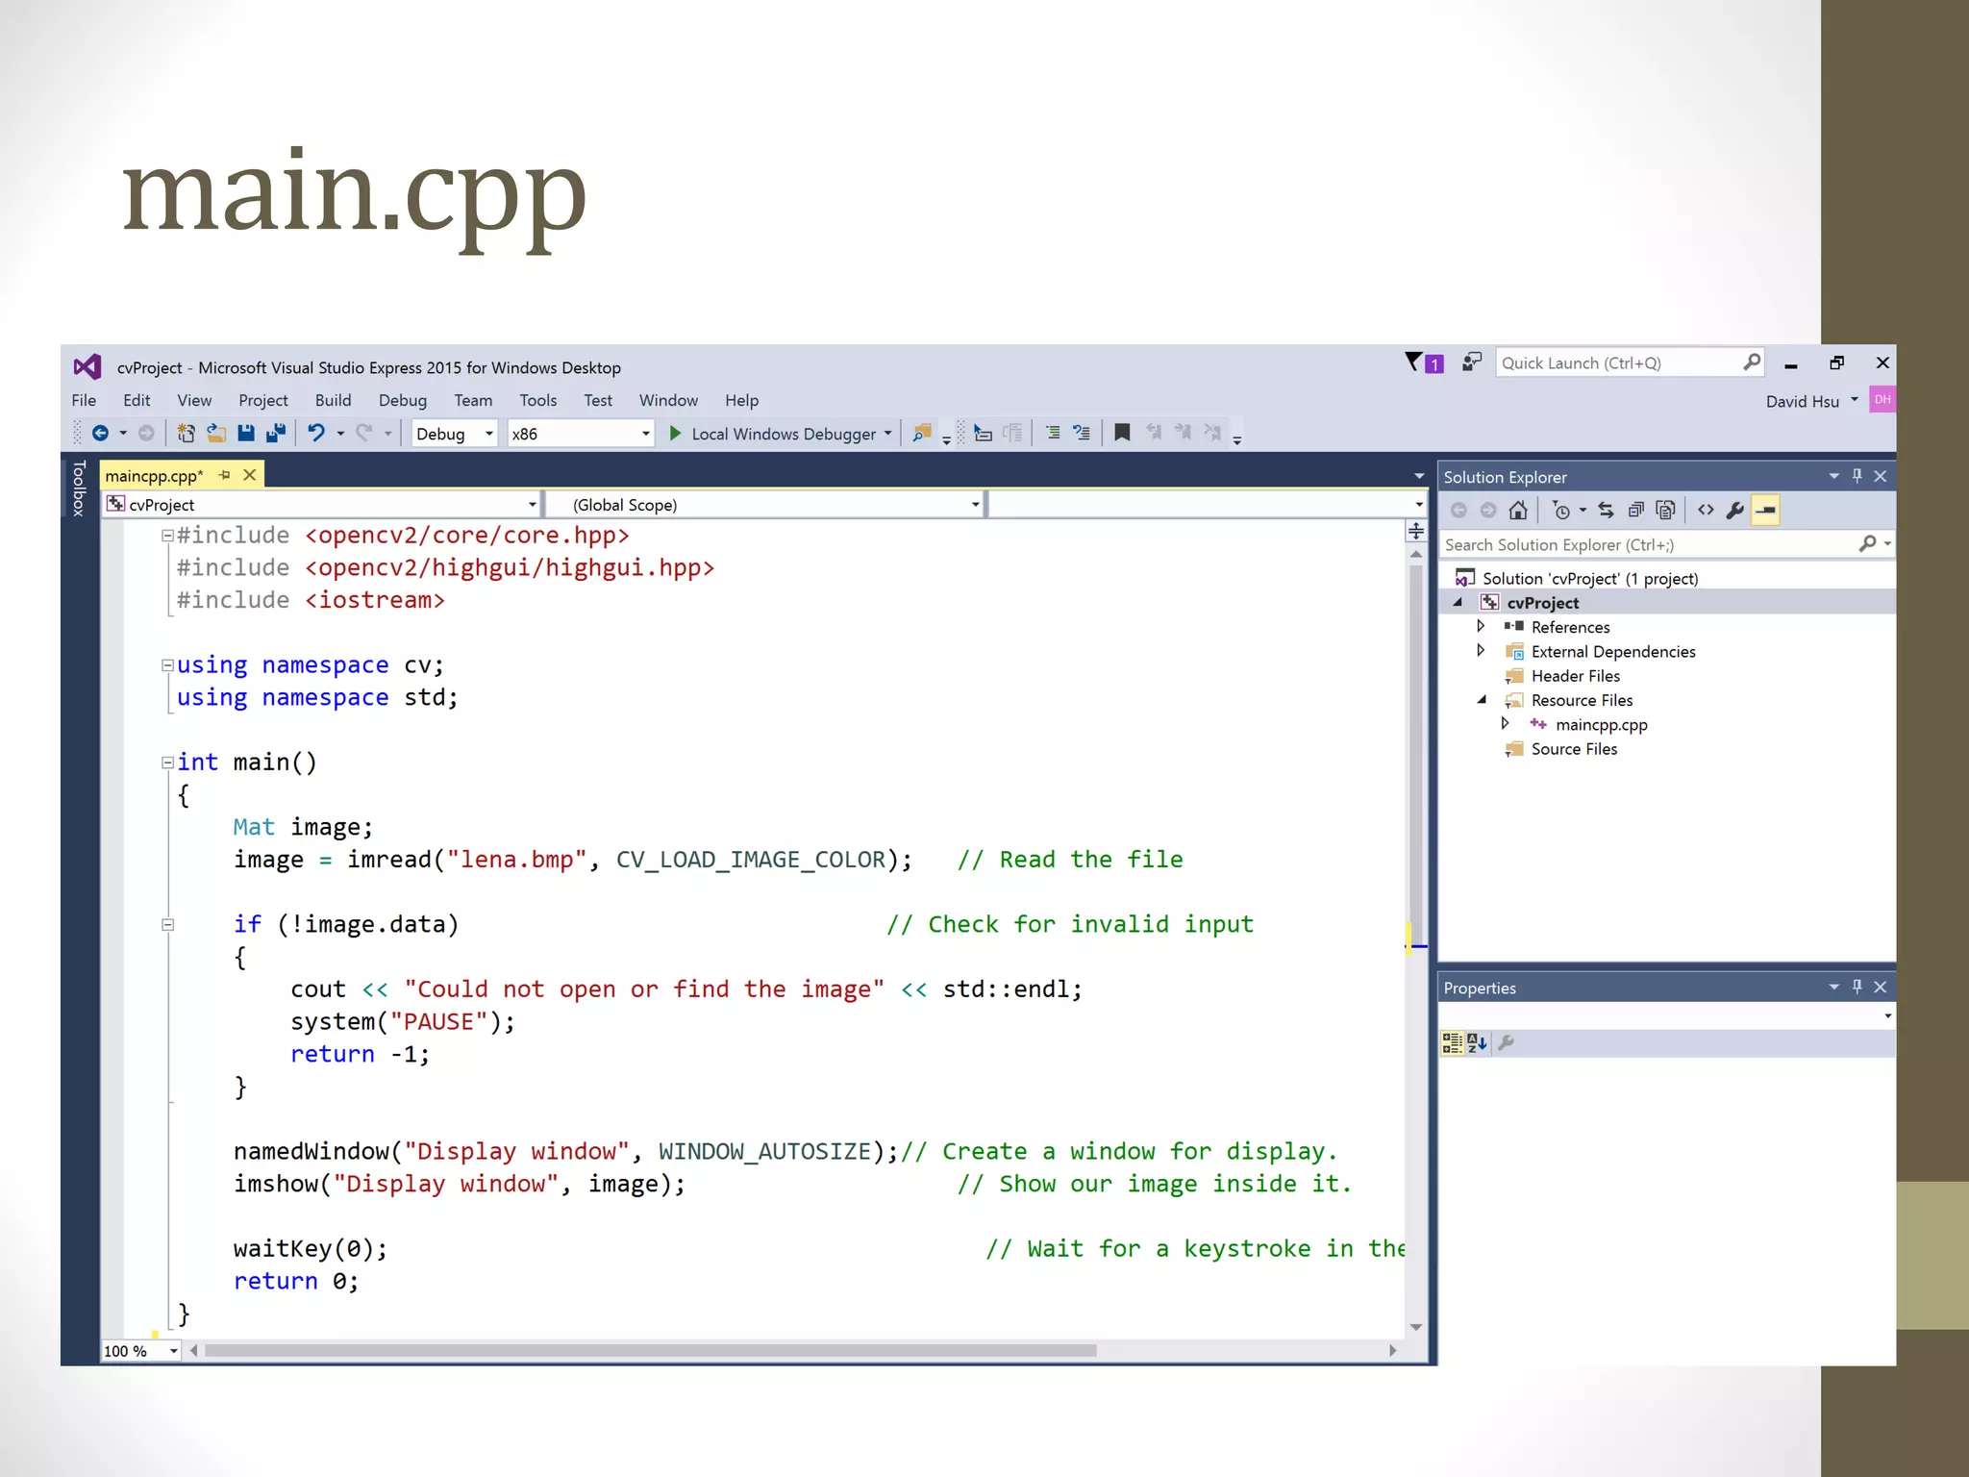
Task: Open Properties via the Solution Explorer wrench icon
Action: coord(1735,511)
